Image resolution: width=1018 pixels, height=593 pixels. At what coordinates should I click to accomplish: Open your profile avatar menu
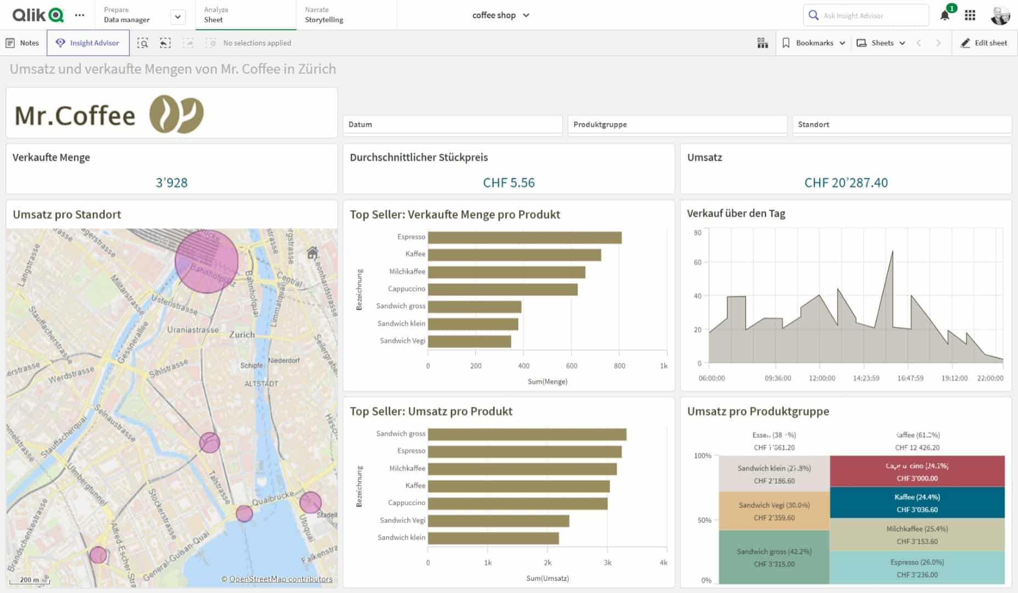point(1000,15)
